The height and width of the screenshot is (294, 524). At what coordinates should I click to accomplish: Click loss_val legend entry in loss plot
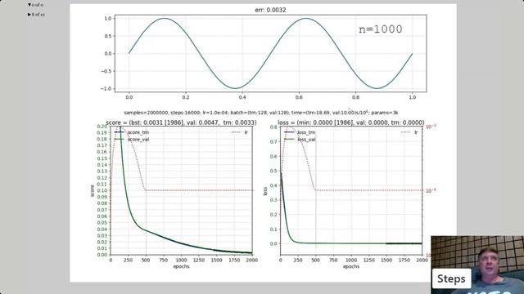300,140
